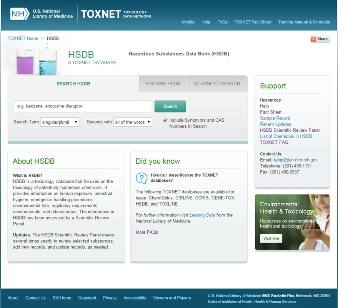Click U.S. National Library of Medicine footer link

pyautogui.click(x=235, y=296)
